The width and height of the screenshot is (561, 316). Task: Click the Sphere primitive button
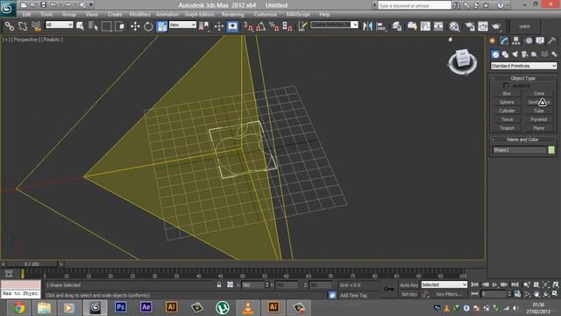[507, 102]
